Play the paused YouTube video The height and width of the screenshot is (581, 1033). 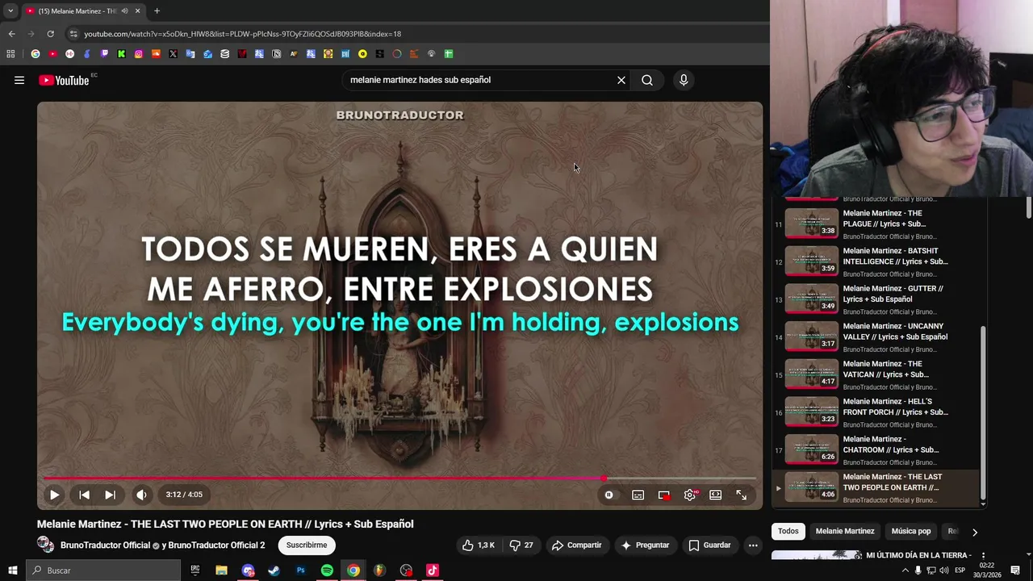(x=54, y=495)
